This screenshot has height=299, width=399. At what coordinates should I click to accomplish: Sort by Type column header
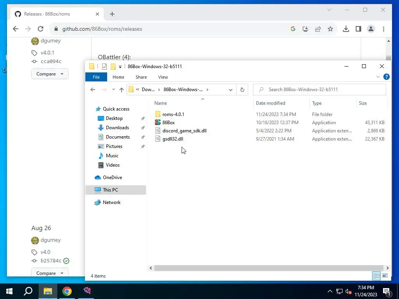[x=317, y=103]
